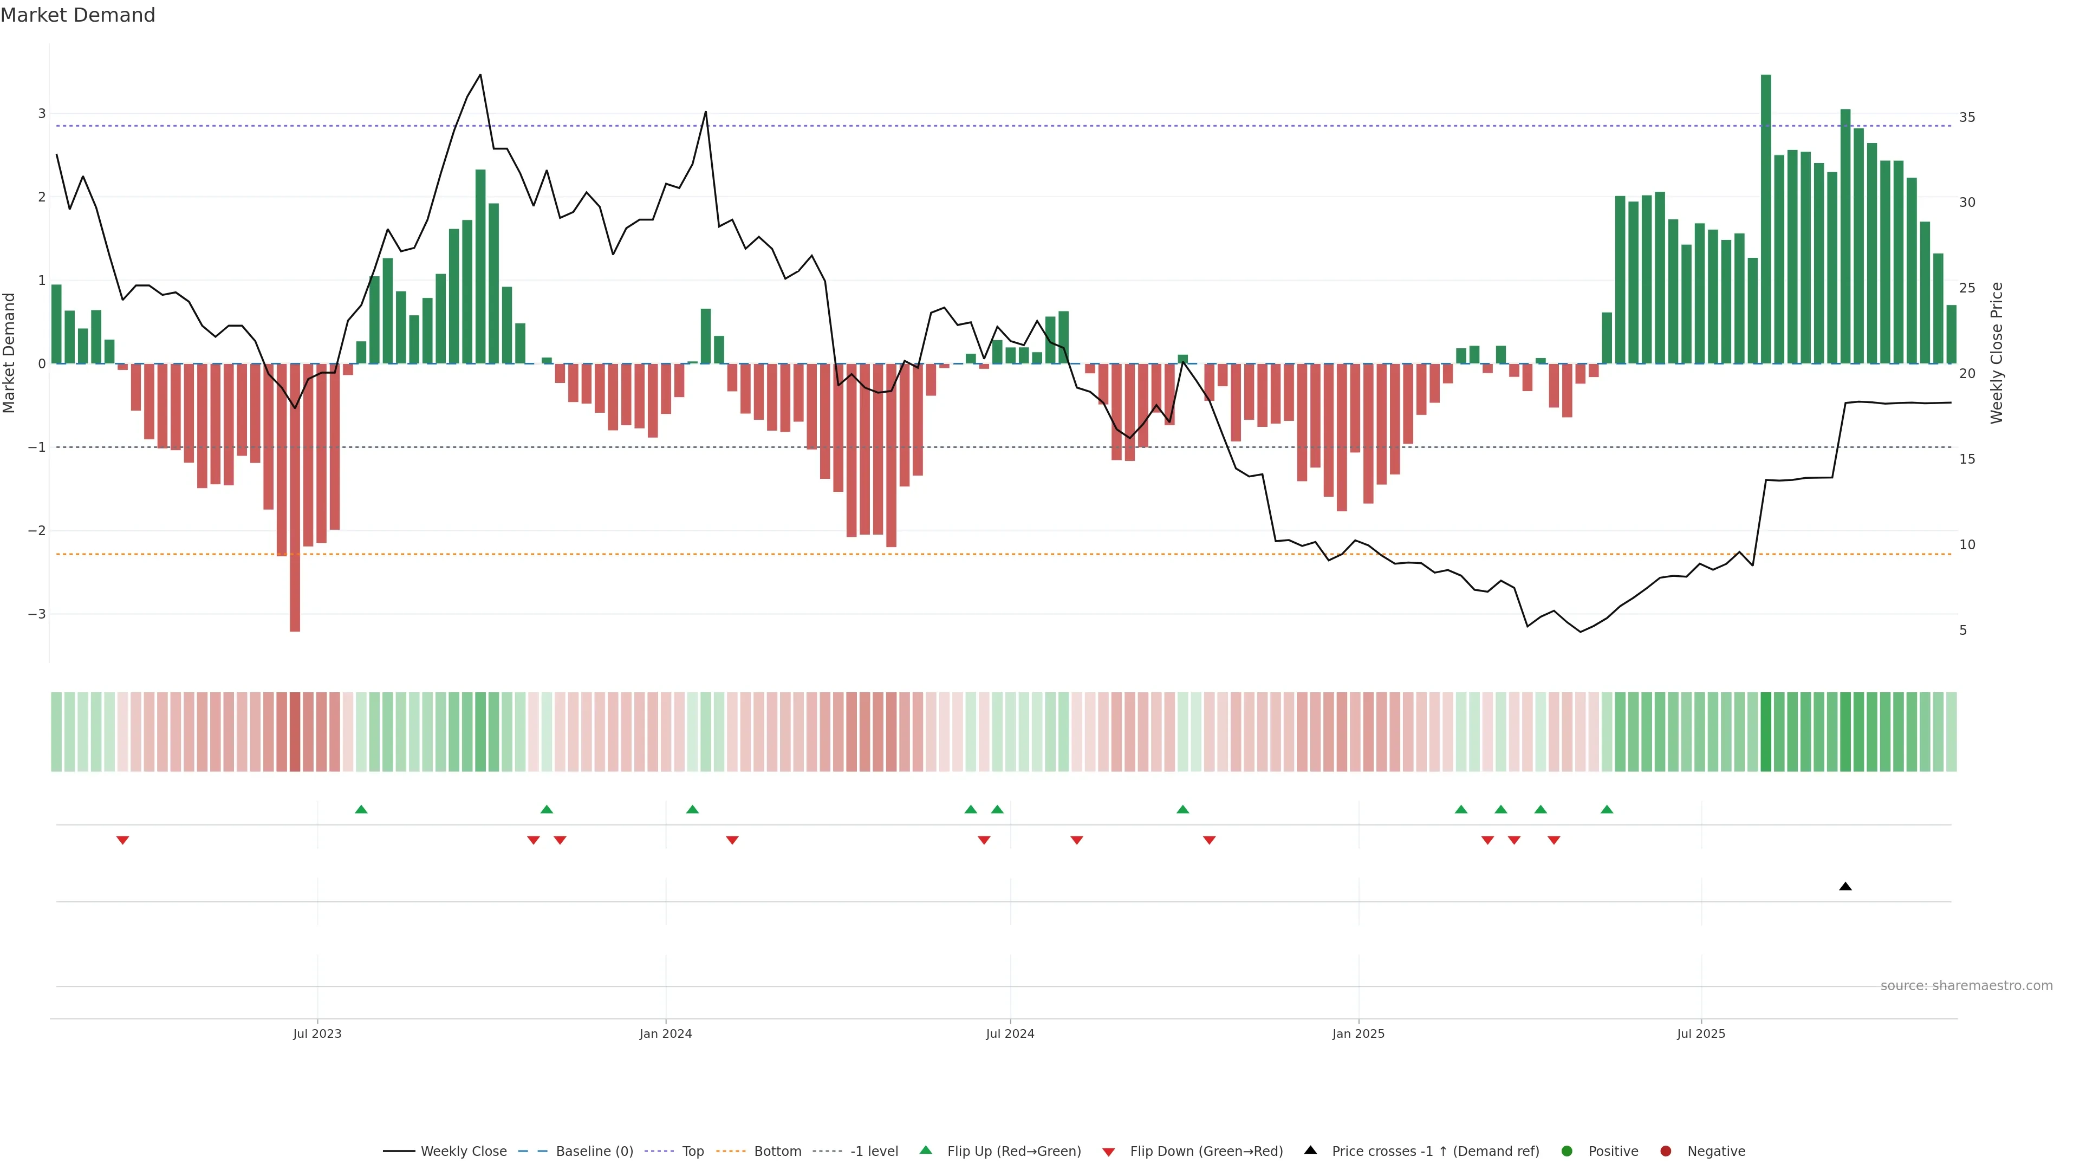Click the Jul 2023 axis label
This screenshot has height=1170, width=2080.
click(317, 1033)
